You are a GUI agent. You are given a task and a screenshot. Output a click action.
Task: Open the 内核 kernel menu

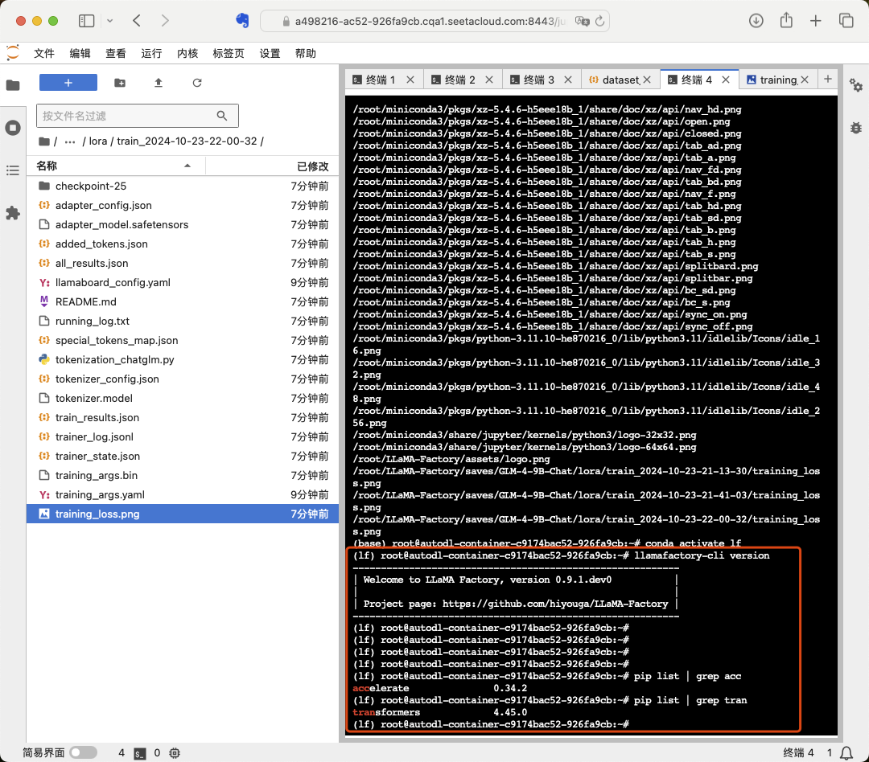coord(187,53)
